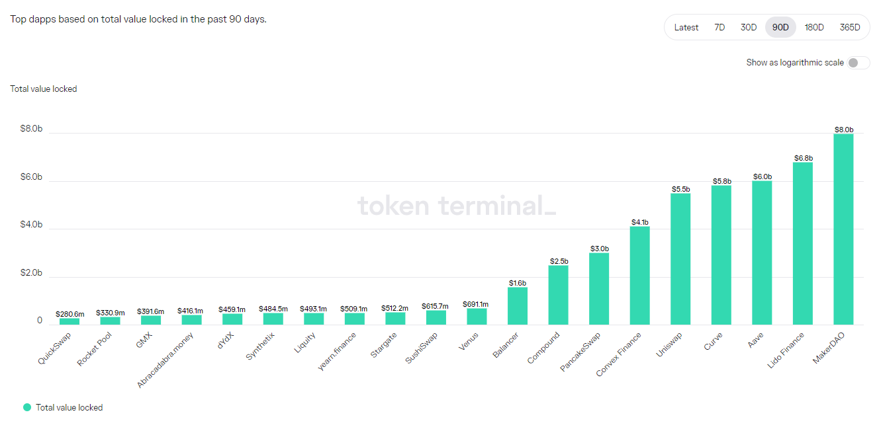This screenshot has height=437, width=879.
Task: Switch to the 7D time range
Action: pyautogui.click(x=719, y=27)
